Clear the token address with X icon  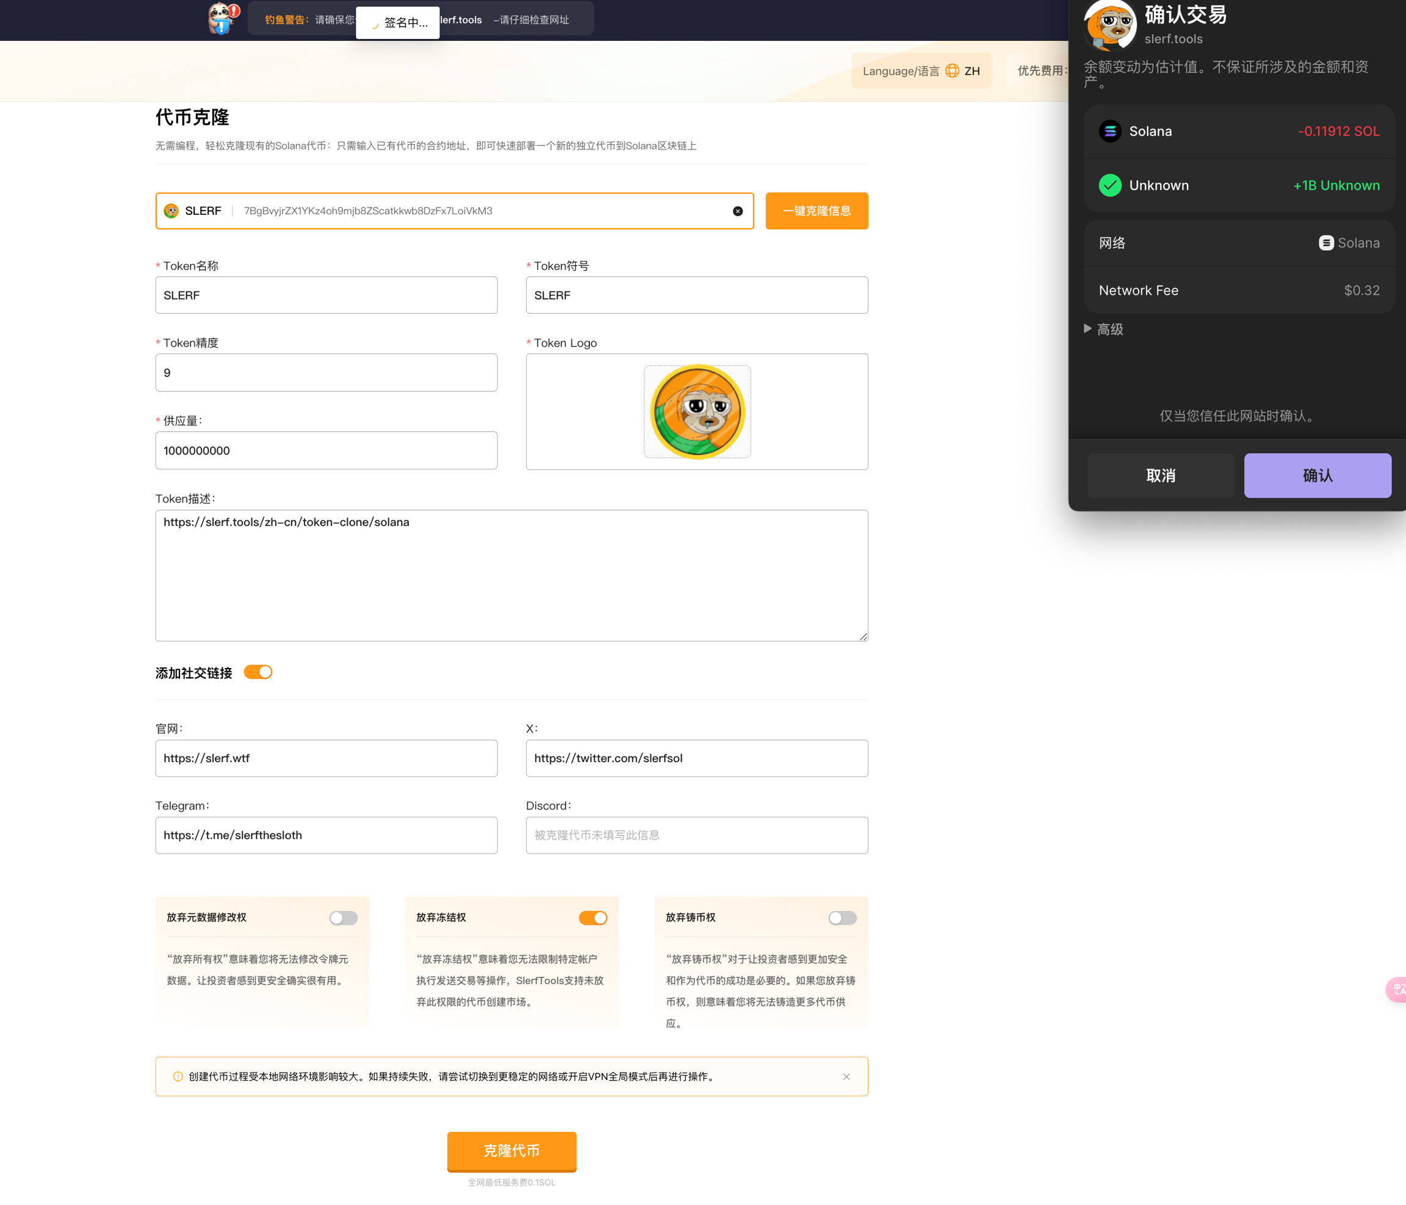pyautogui.click(x=738, y=211)
